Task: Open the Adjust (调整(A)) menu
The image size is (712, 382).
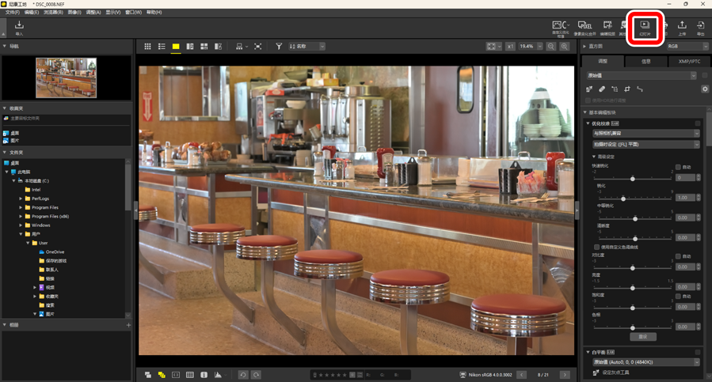Action: click(x=93, y=13)
